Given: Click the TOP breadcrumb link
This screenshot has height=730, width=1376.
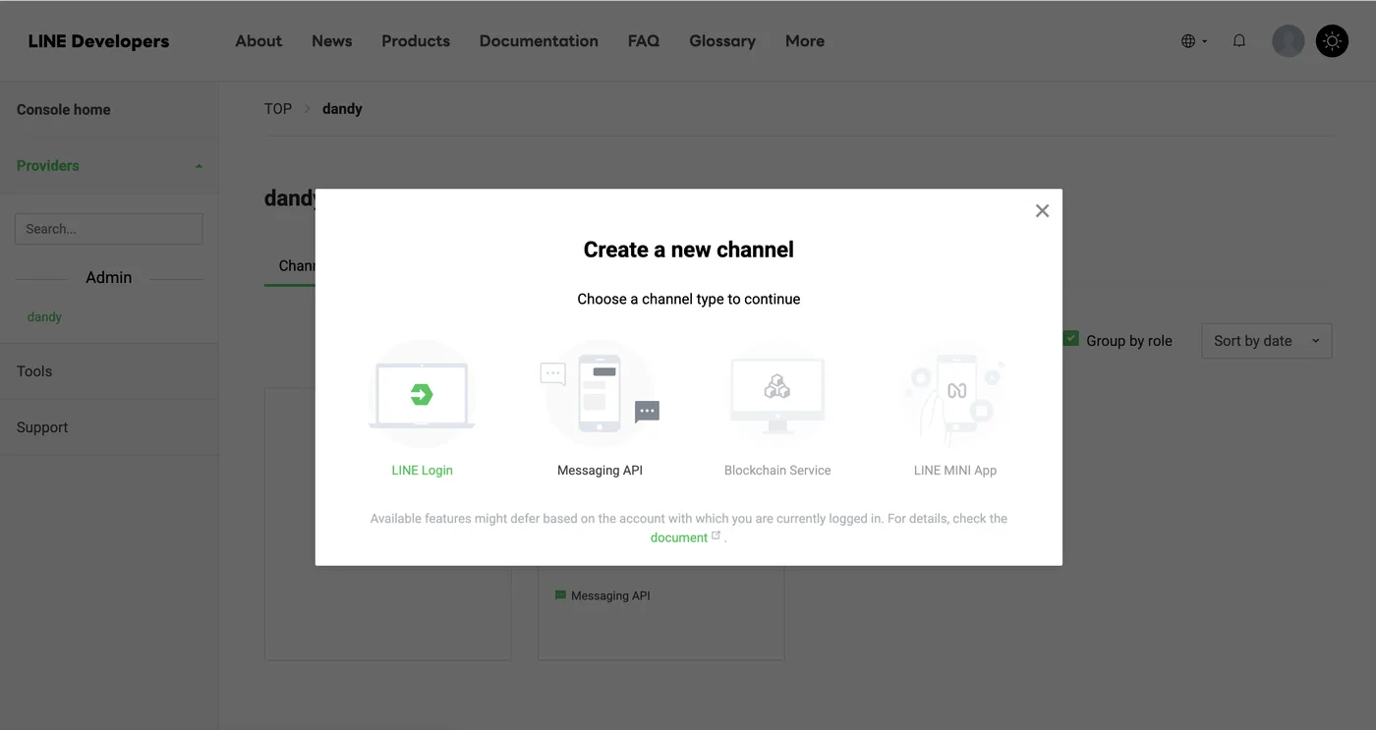Looking at the screenshot, I should [278, 109].
